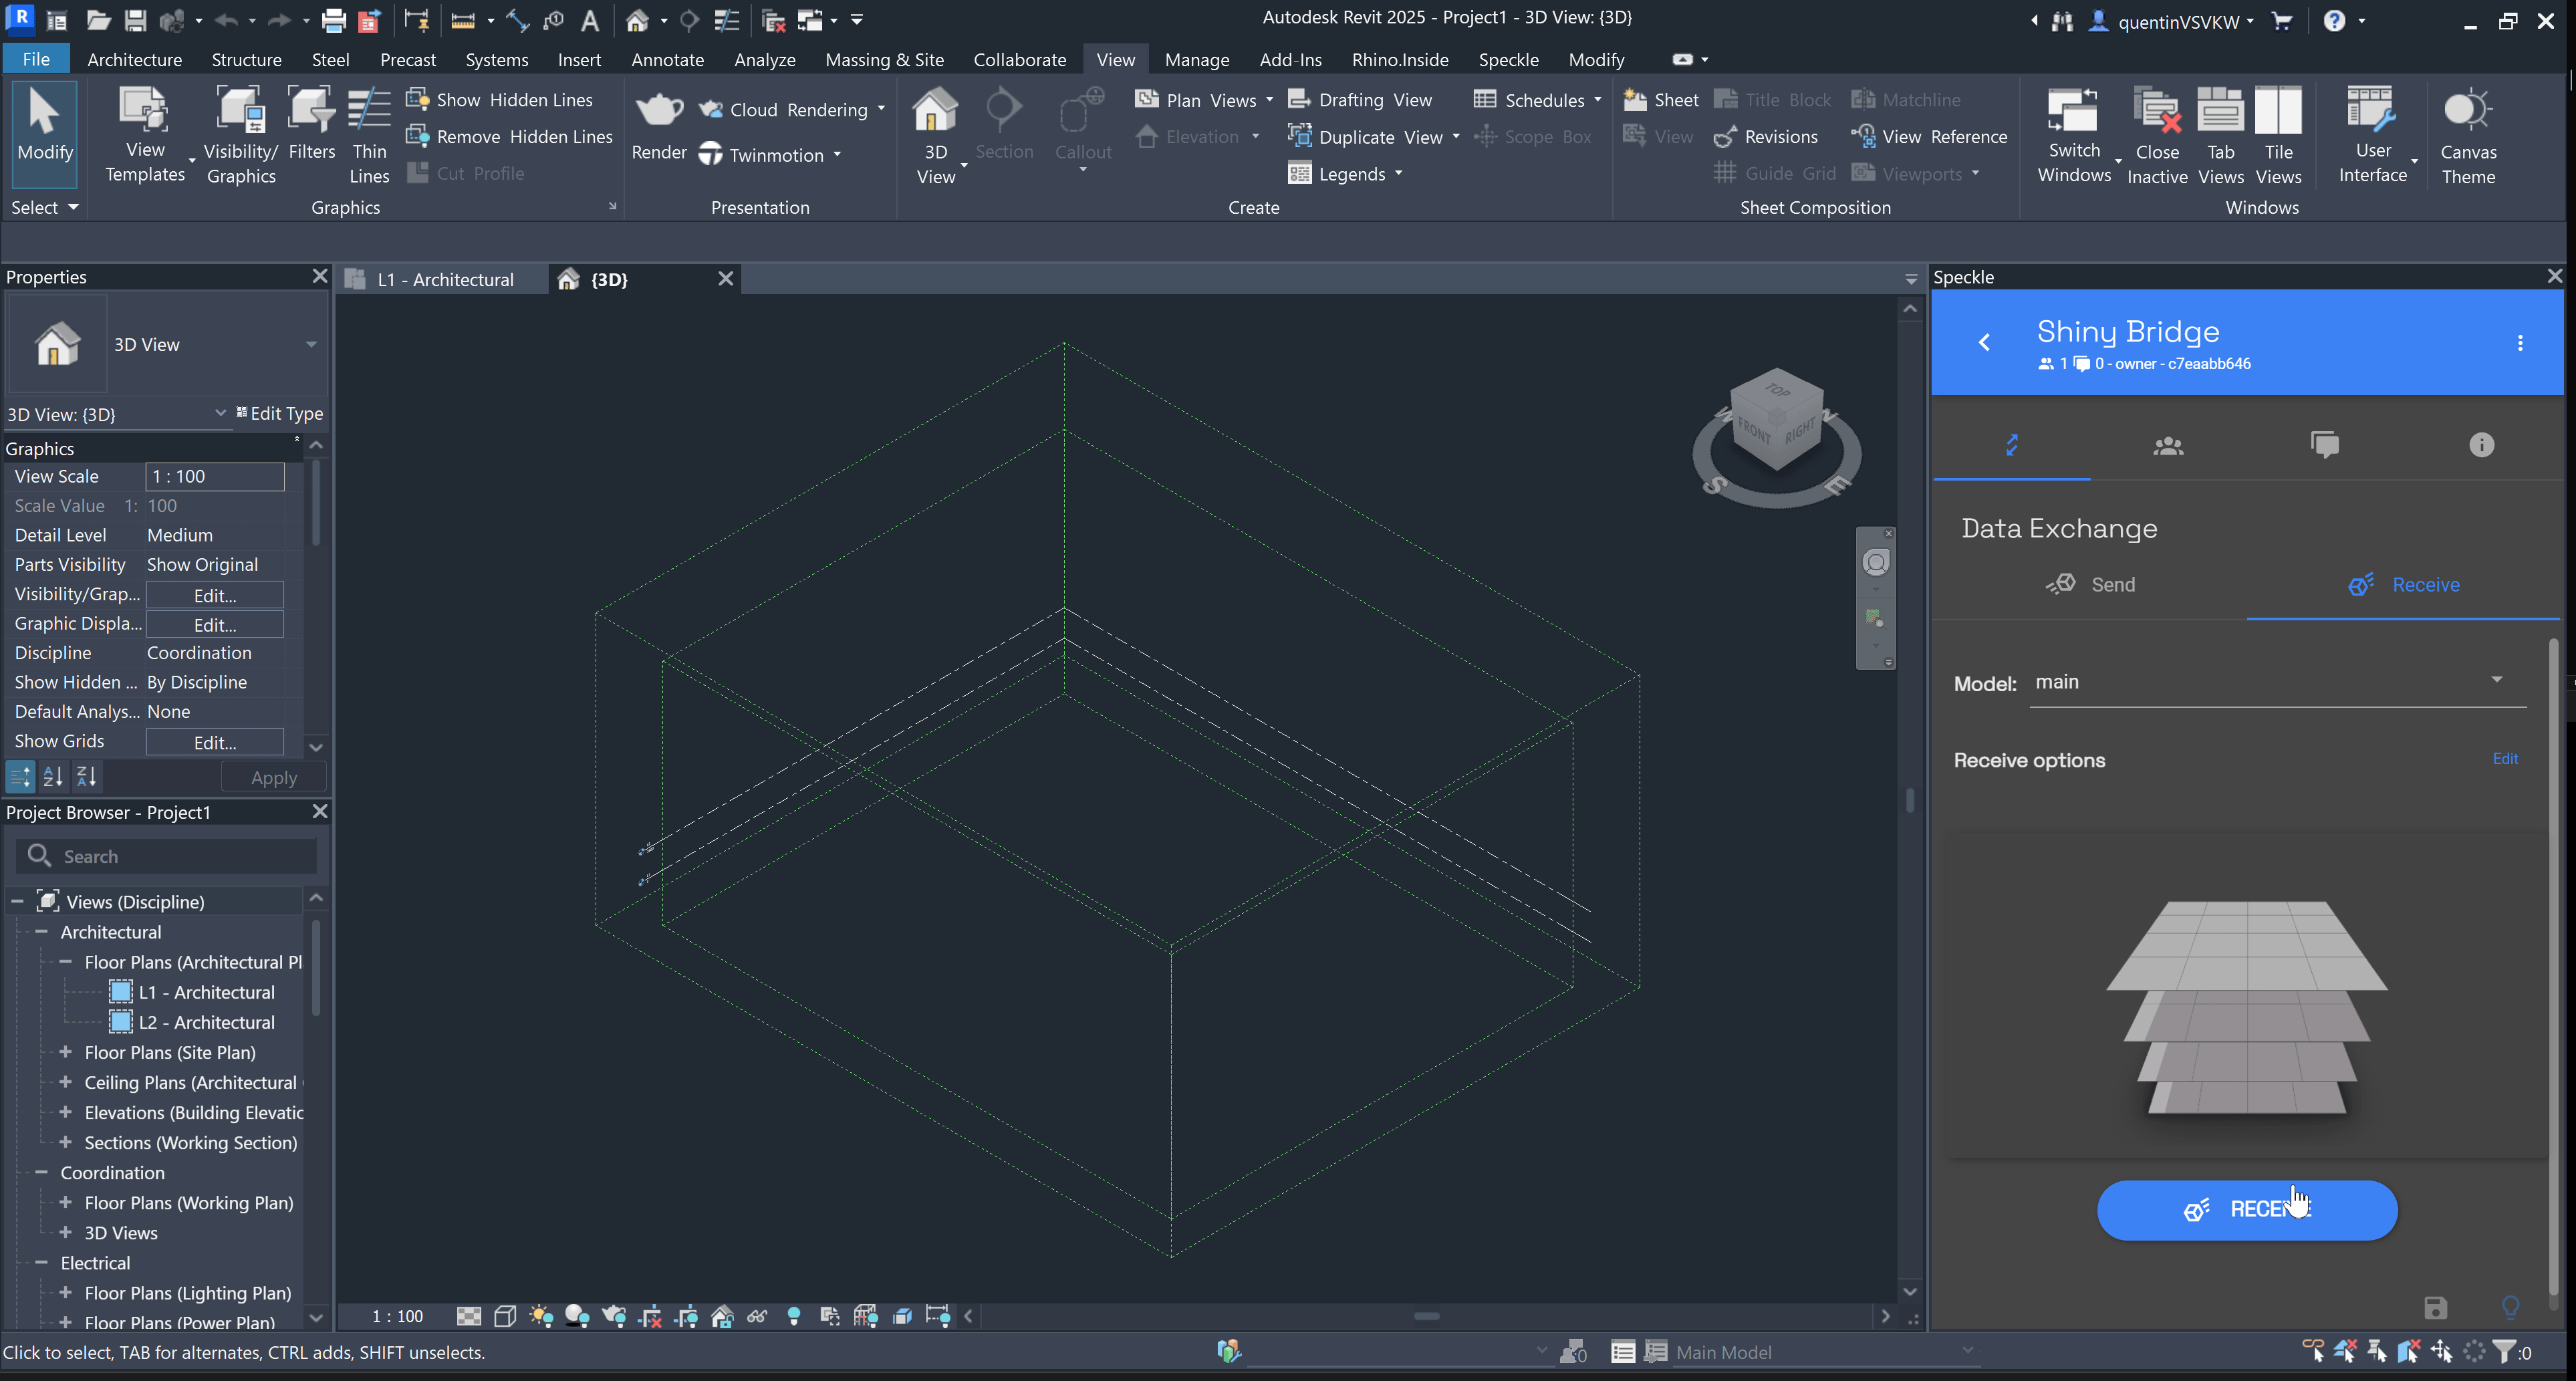Expand Floor Plans (Site Plan) node
The image size is (2576, 1381).
point(66,1052)
